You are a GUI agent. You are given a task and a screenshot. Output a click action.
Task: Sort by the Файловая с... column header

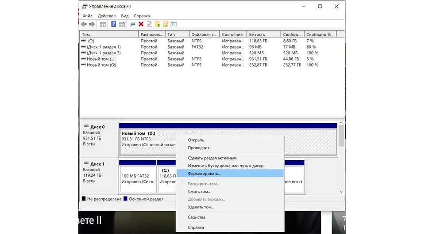[x=205, y=34]
